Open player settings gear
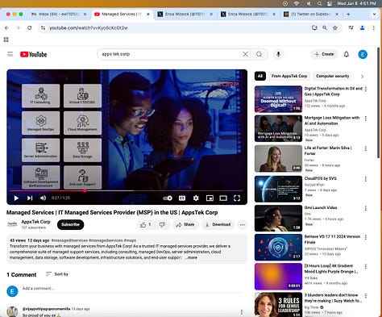The height and width of the screenshot is (317, 382). [x=196, y=198]
